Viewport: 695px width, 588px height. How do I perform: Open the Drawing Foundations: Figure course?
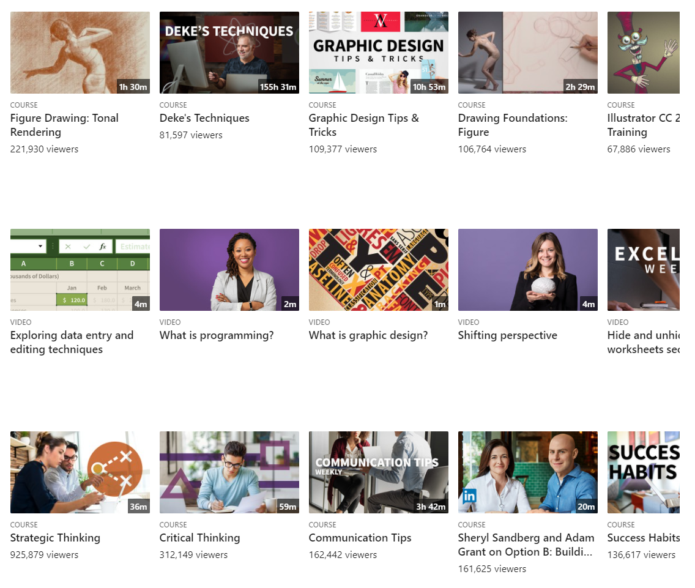coord(513,125)
